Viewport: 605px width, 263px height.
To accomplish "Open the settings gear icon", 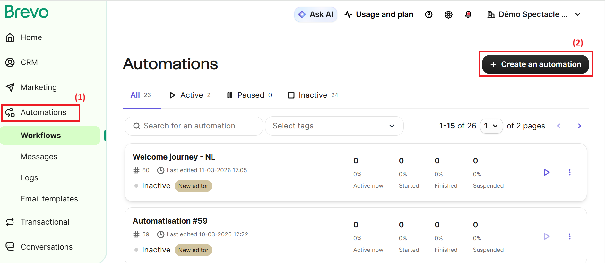I will pos(448,14).
